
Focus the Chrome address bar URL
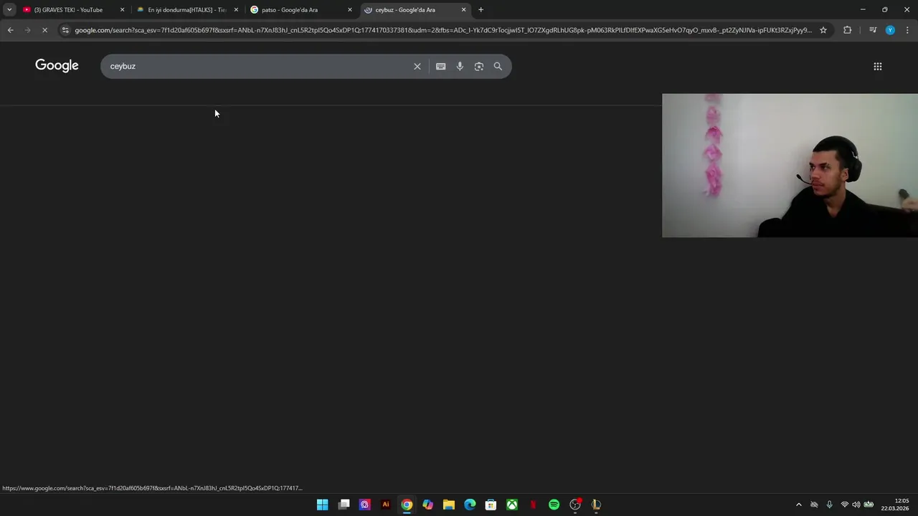443,30
